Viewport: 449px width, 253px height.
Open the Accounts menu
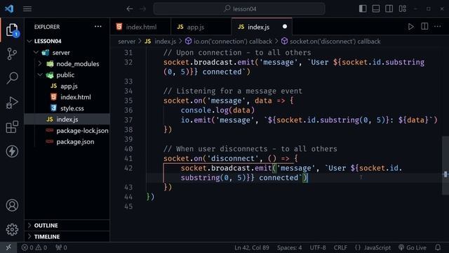(12, 205)
